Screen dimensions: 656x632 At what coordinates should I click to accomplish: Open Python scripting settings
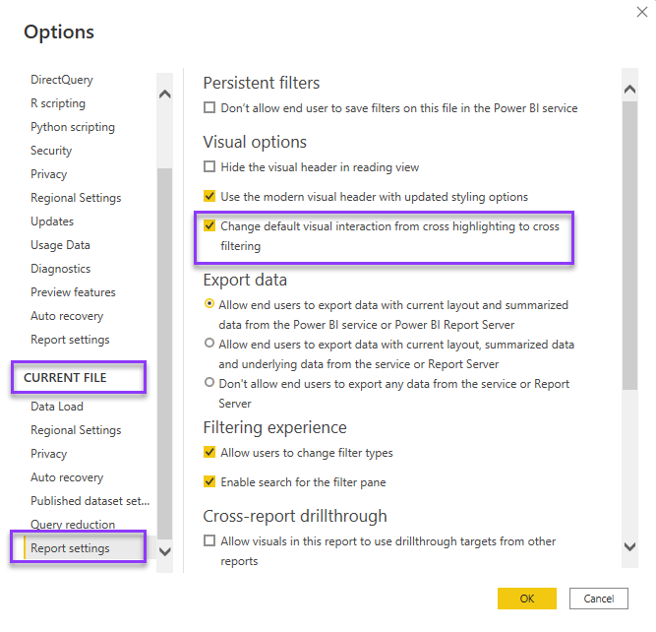73,127
